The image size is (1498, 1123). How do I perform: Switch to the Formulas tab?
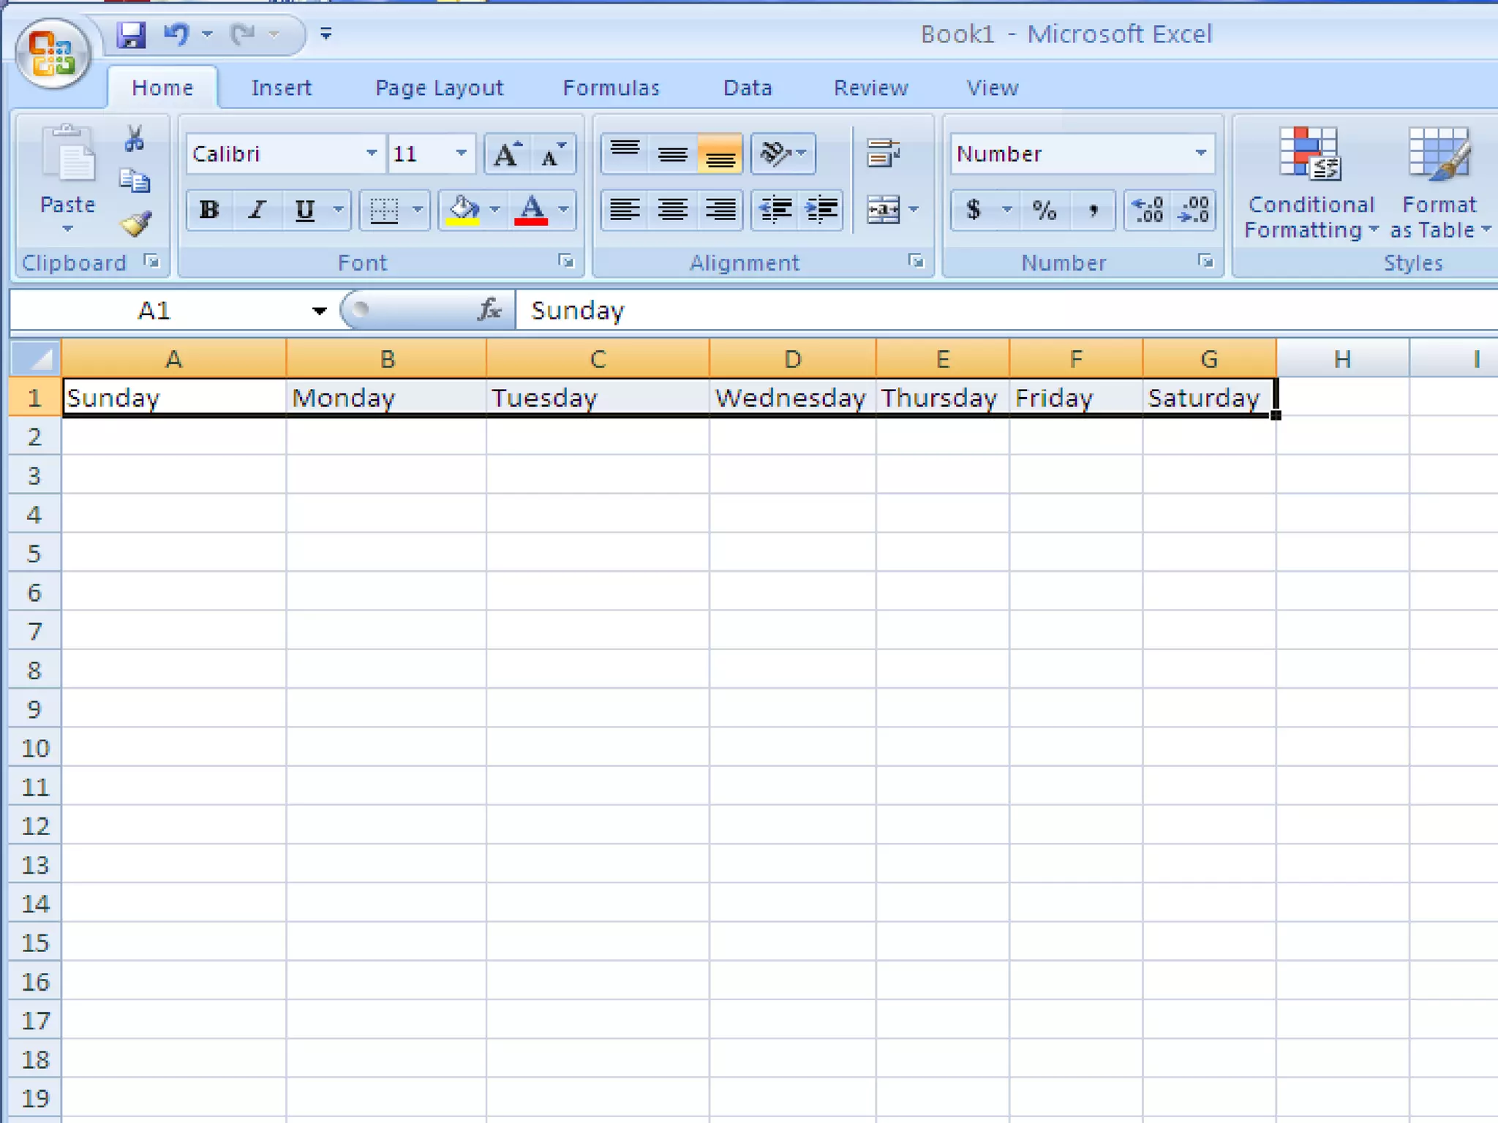point(611,88)
